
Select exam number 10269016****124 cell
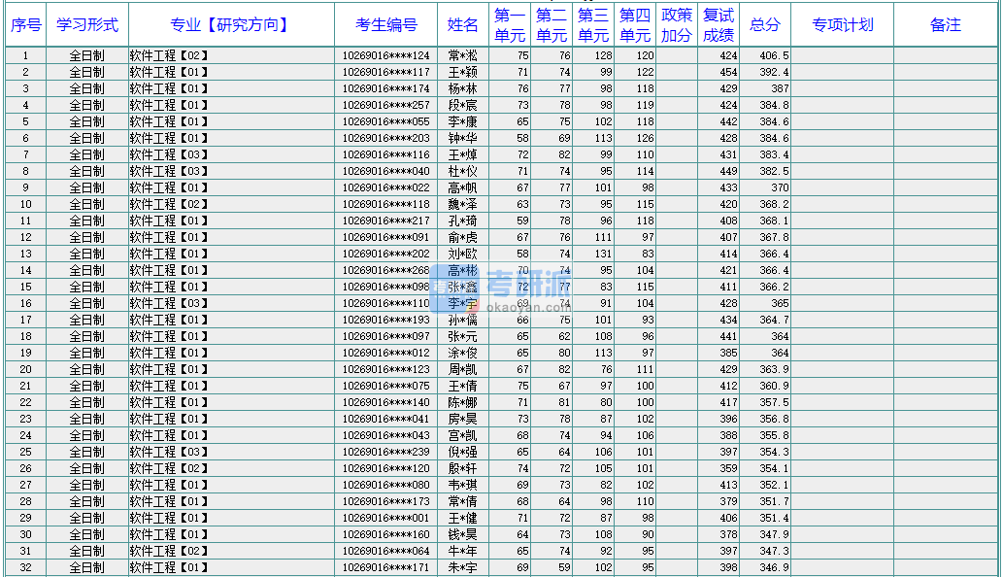tap(386, 56)
